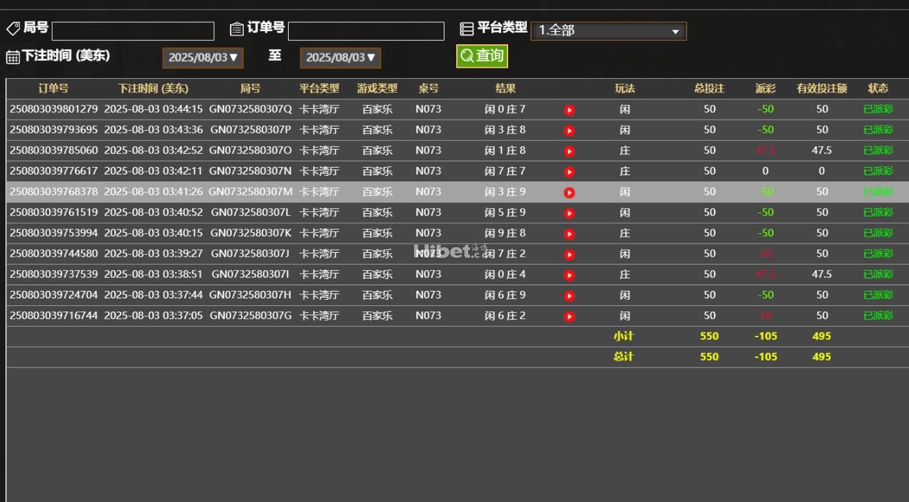Open the replay icon for round GN0732580307K

569,234
